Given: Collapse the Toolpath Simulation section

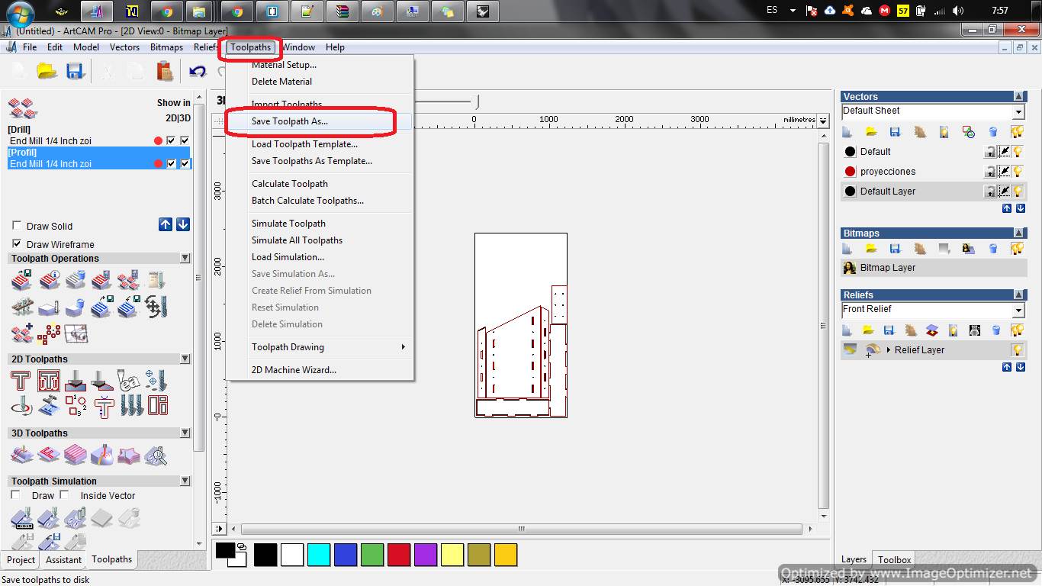Looking at the screenshot, I should pyautogui.click(x=185, y=481).
